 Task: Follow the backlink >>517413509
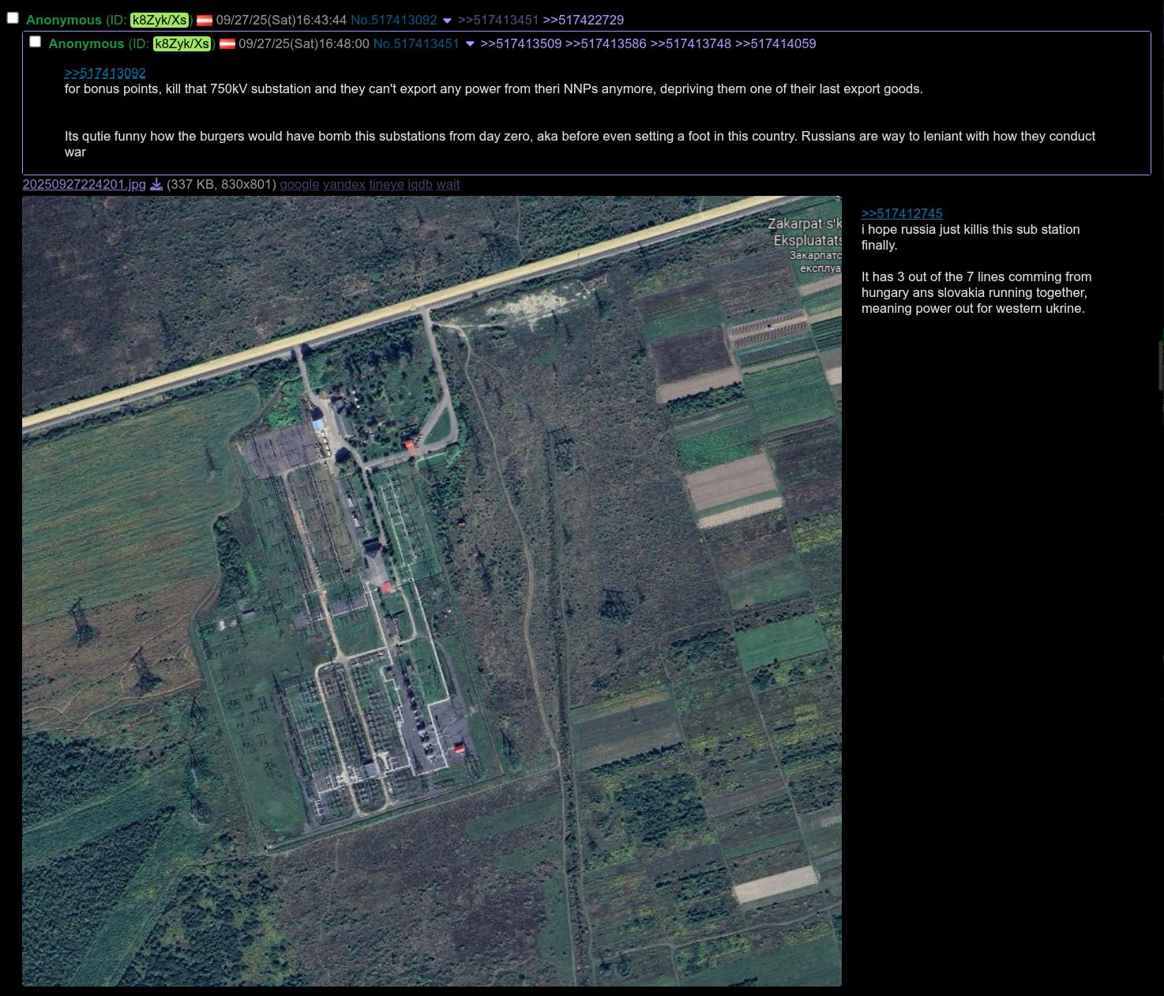tap(521, 43)
